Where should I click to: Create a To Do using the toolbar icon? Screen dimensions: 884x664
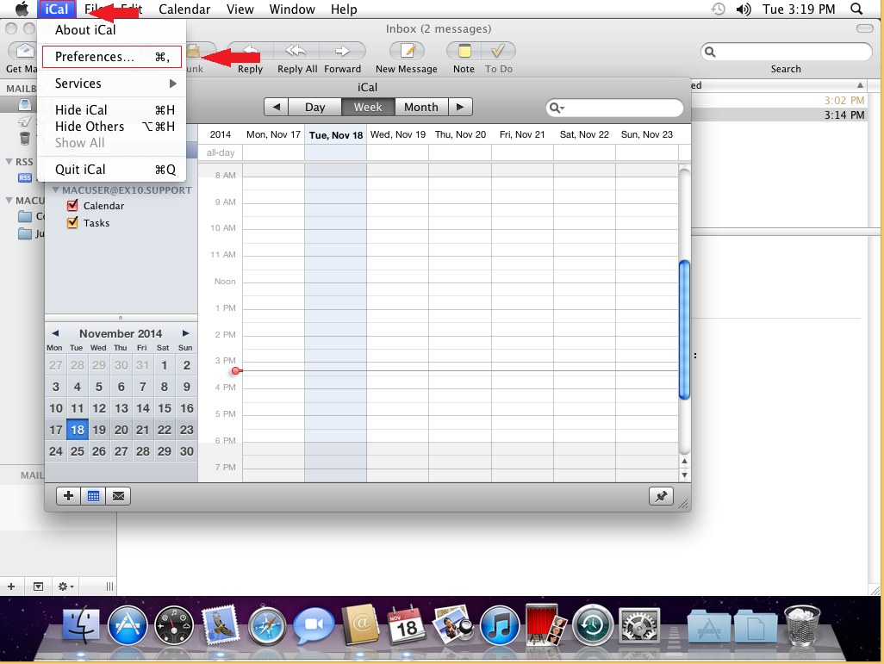click(x=498, y=53)
